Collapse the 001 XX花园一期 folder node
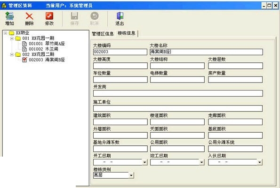280x188 pixels. coord(12,38)
